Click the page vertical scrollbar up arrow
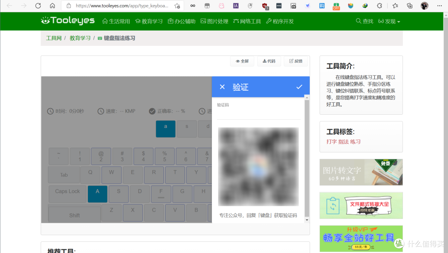Image resolution: width=448 pixels, height=253 pixels. (x=446, y=15)
